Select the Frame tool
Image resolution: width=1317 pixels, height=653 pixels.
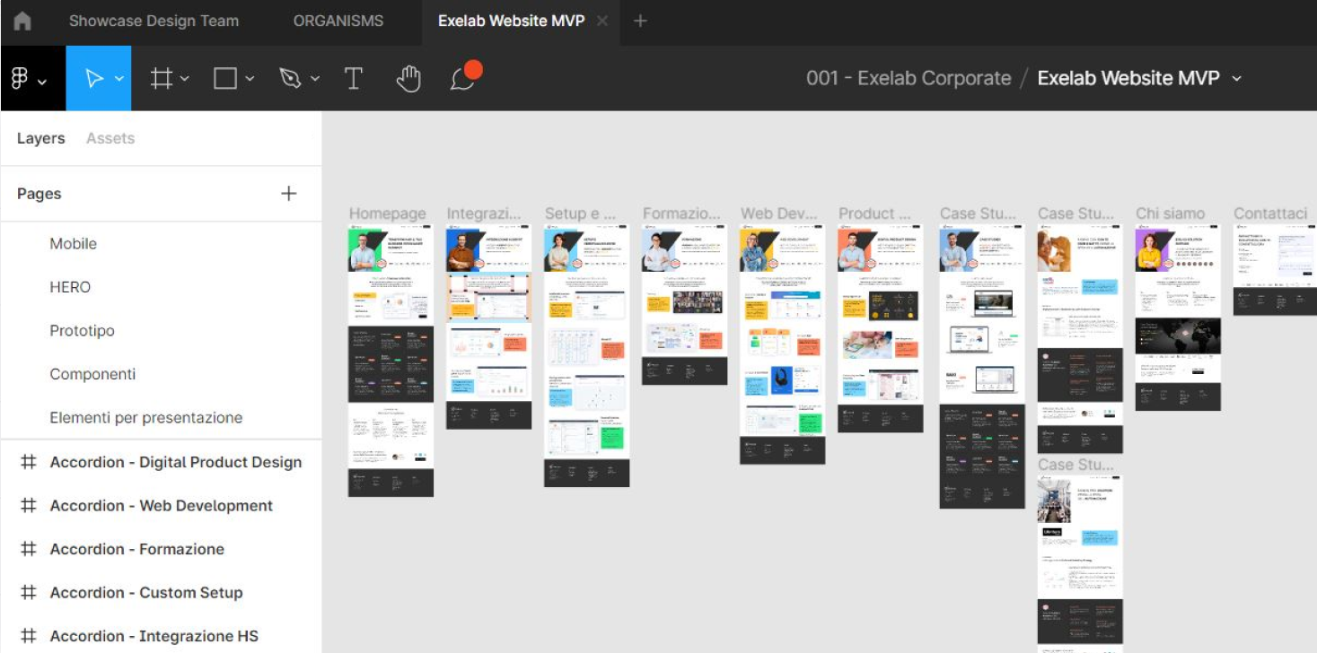pos(162,79)
